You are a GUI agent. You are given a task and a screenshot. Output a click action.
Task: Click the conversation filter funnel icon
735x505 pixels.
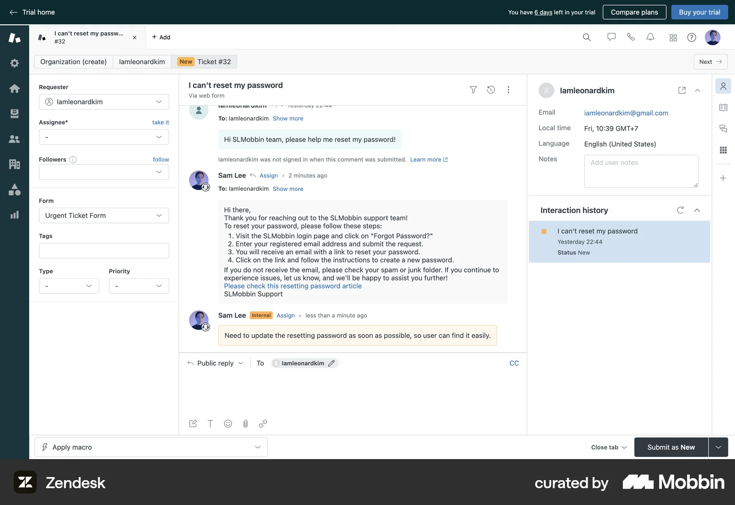(x=473, y=90)
